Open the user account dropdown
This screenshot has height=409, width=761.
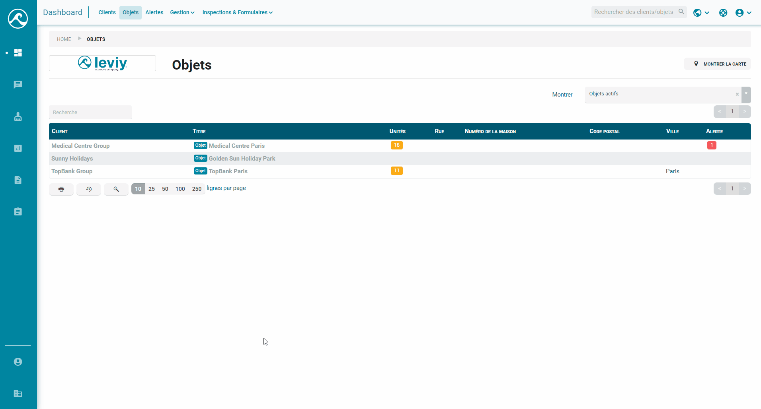(x=743, y=13)
